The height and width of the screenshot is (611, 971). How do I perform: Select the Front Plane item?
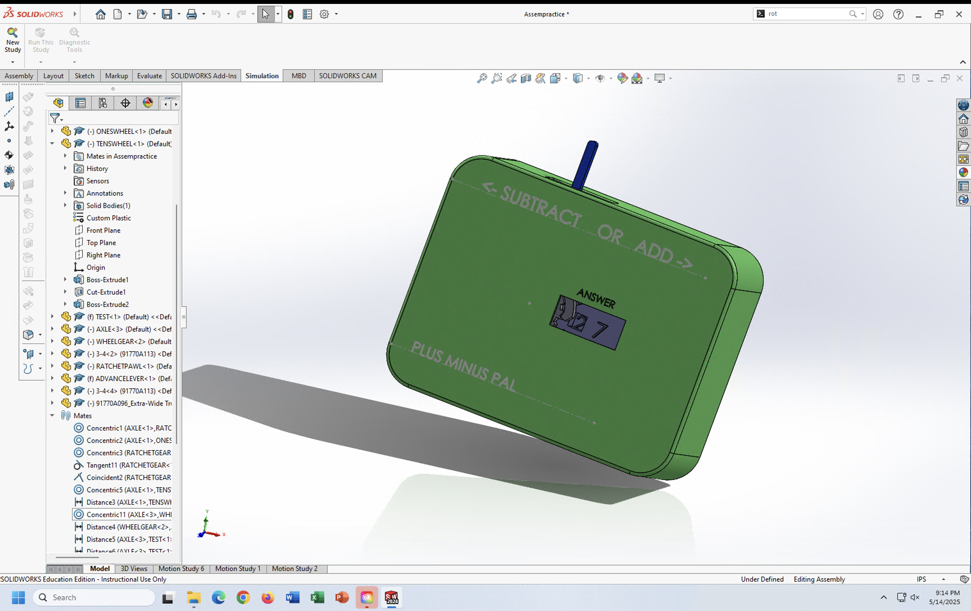point(103,230)
